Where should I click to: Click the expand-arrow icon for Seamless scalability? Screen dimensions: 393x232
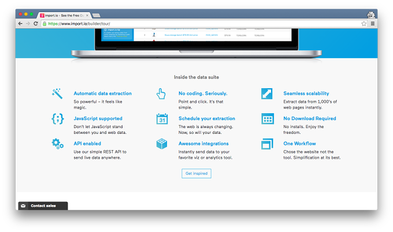coord(266,93)
